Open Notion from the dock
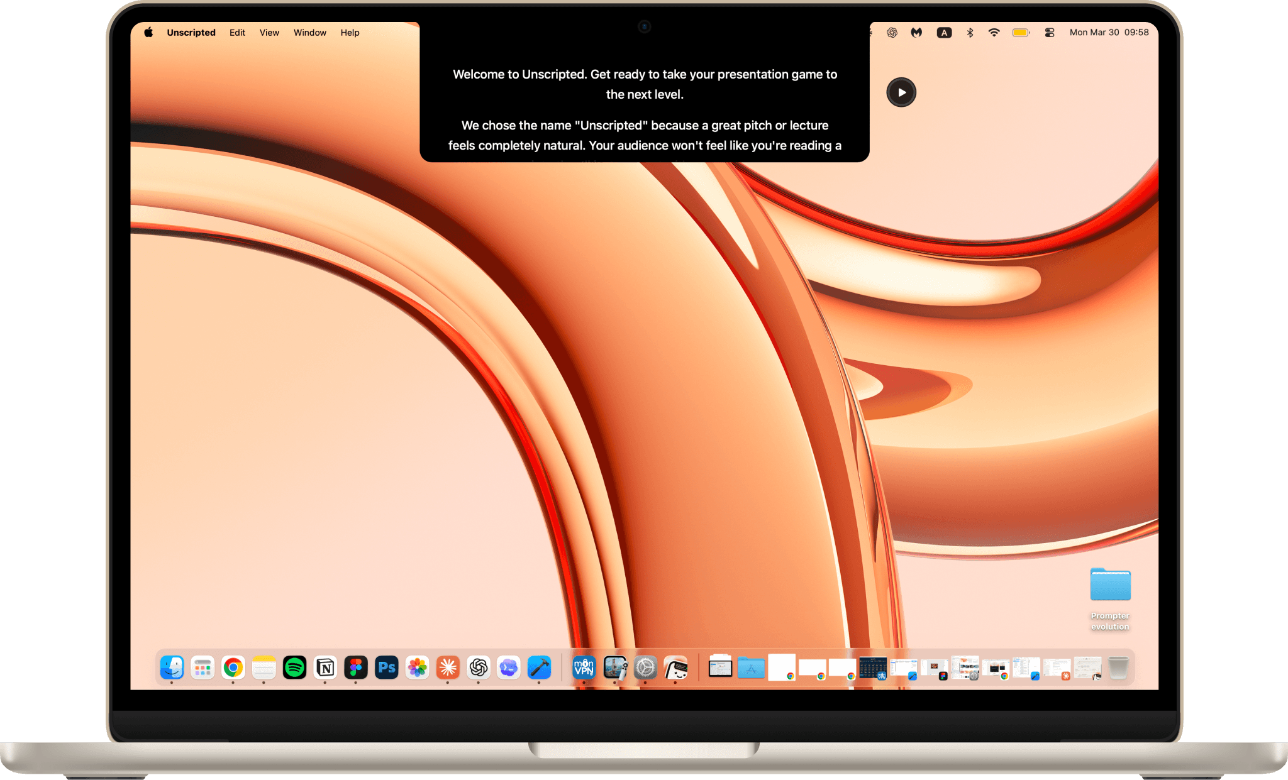This screenshot has width=1288, height=780. pos(325,667)
